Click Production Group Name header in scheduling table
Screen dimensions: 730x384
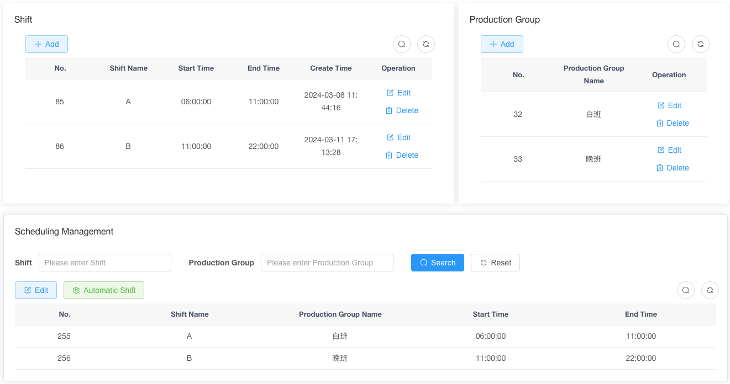[x=340, y=314]
